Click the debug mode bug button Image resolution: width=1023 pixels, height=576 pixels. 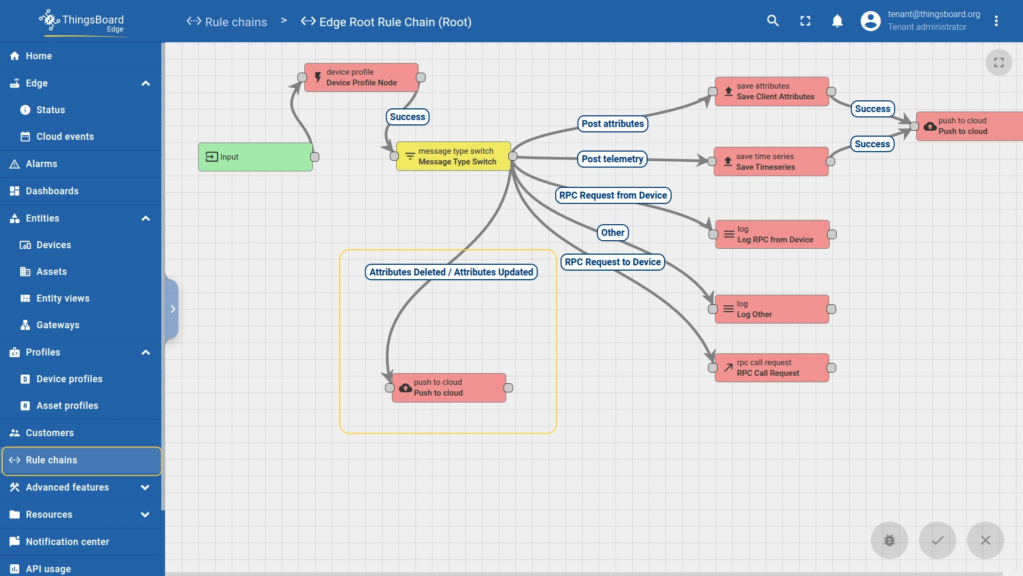[889, 540]
